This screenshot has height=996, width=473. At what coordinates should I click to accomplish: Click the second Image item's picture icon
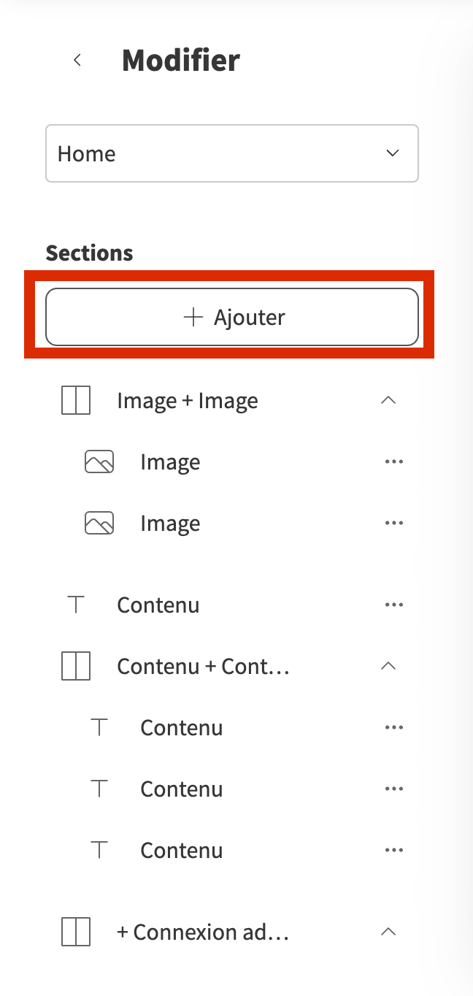tap(99, 524)
